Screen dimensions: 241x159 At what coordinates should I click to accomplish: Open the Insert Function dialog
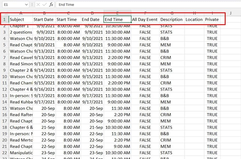[x=51, y=4]
